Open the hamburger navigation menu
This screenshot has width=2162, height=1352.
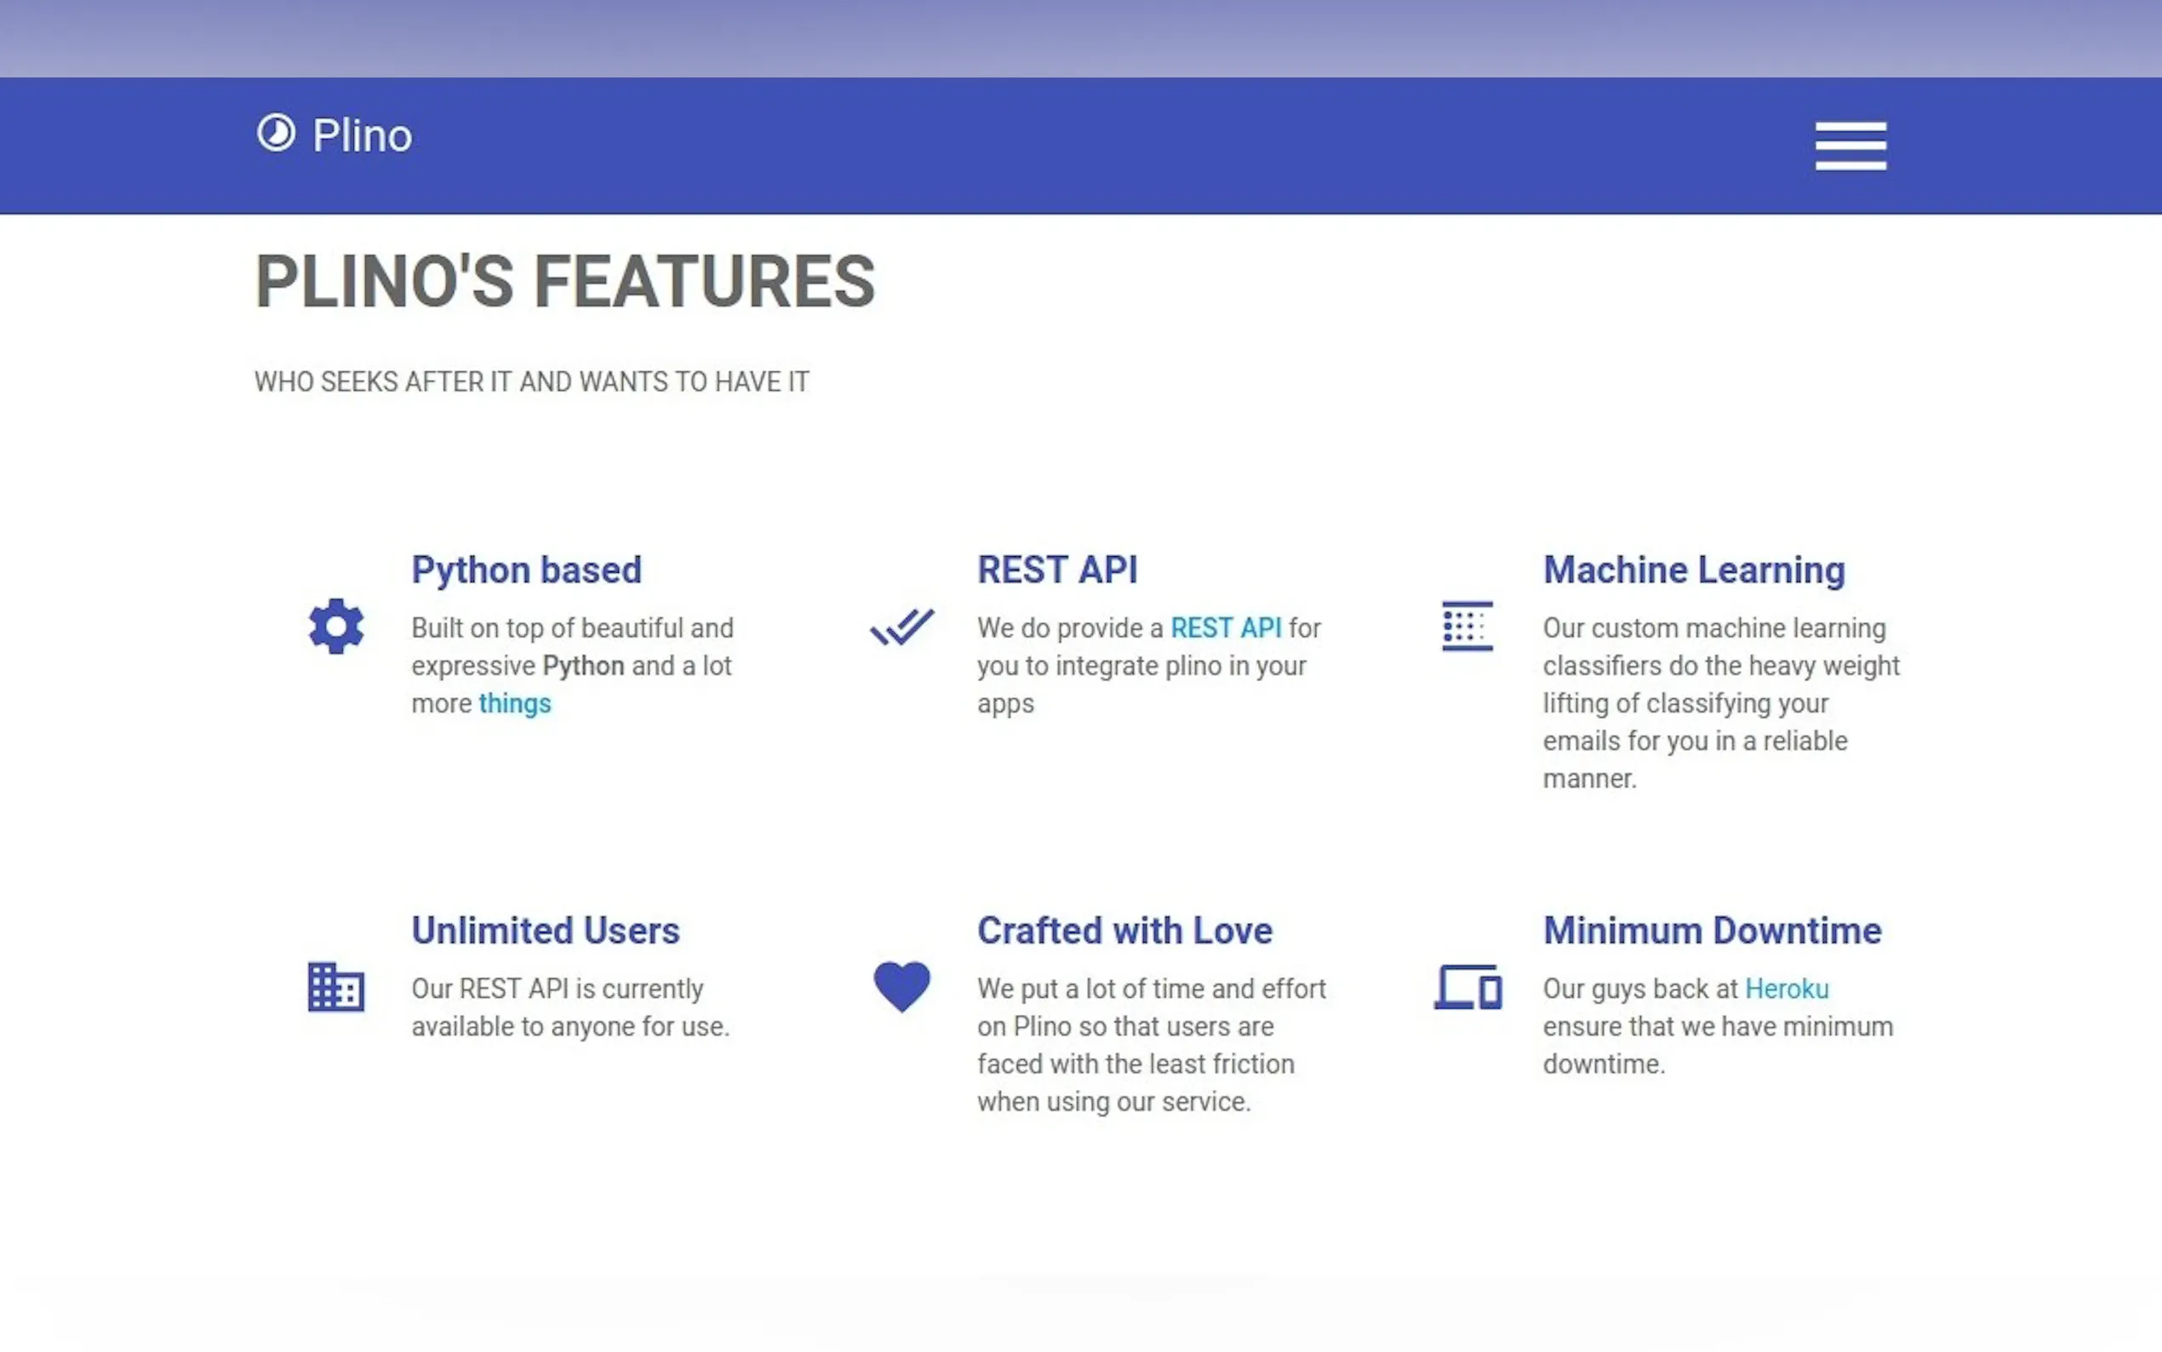coord(1850,146)
